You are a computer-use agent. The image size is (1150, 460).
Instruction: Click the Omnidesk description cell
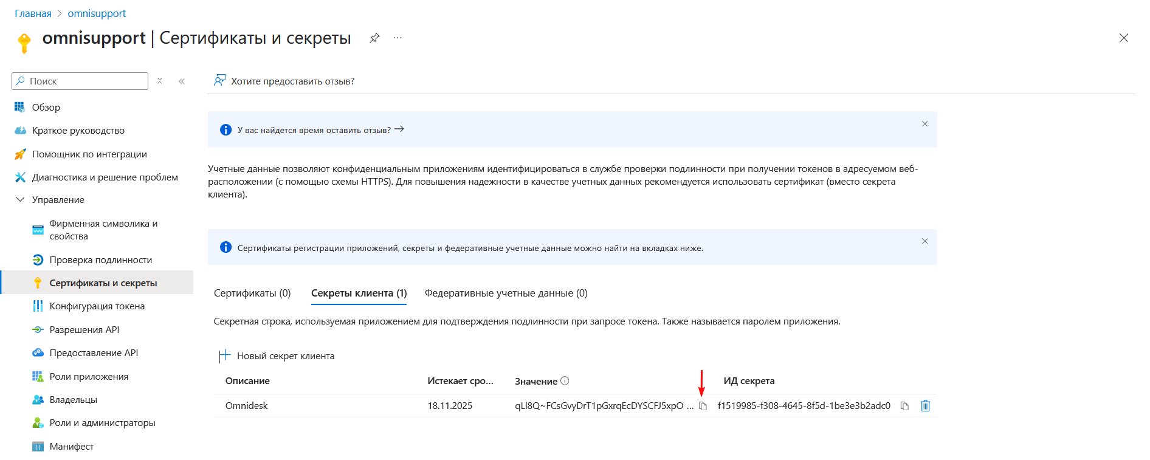pos(247,406)
